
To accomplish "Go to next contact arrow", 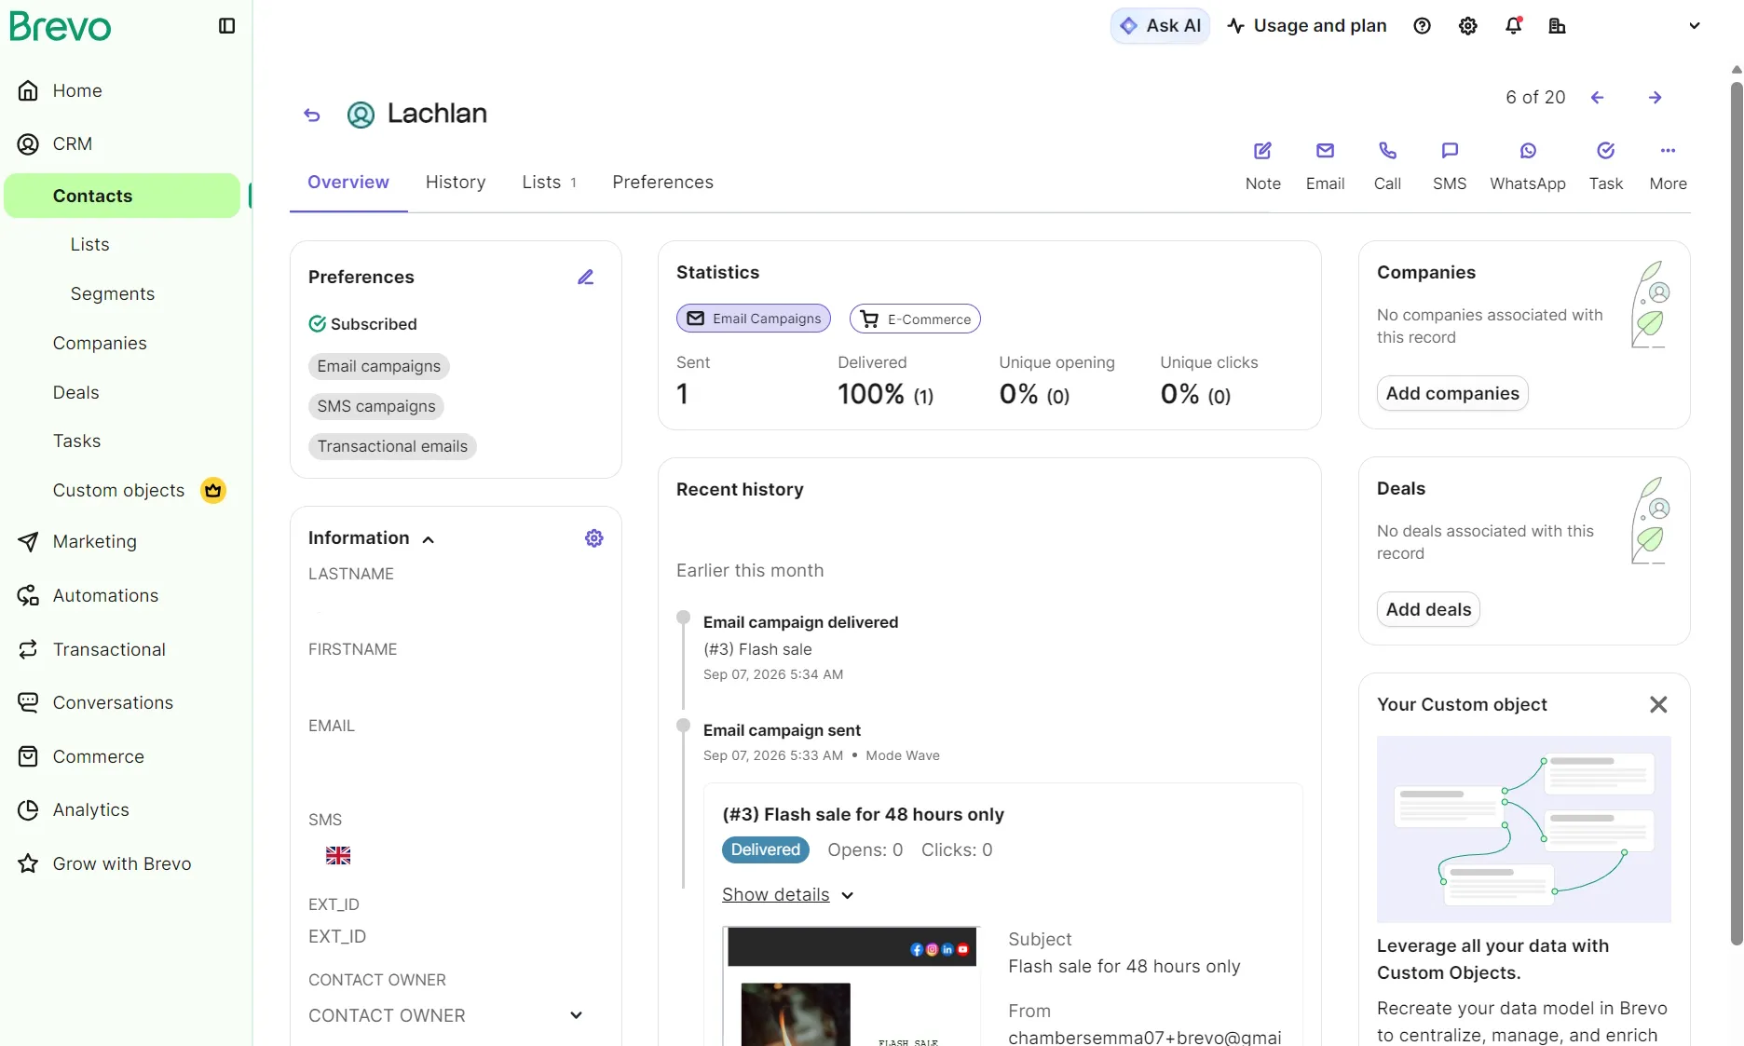I will (1655, 98).
